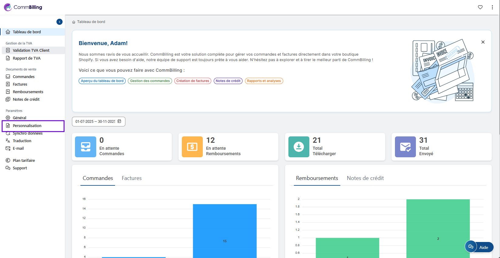The width and height of the screenshot is (500, 258).
Task: Click the orange pending refunds icon
Action: point(192,147)
